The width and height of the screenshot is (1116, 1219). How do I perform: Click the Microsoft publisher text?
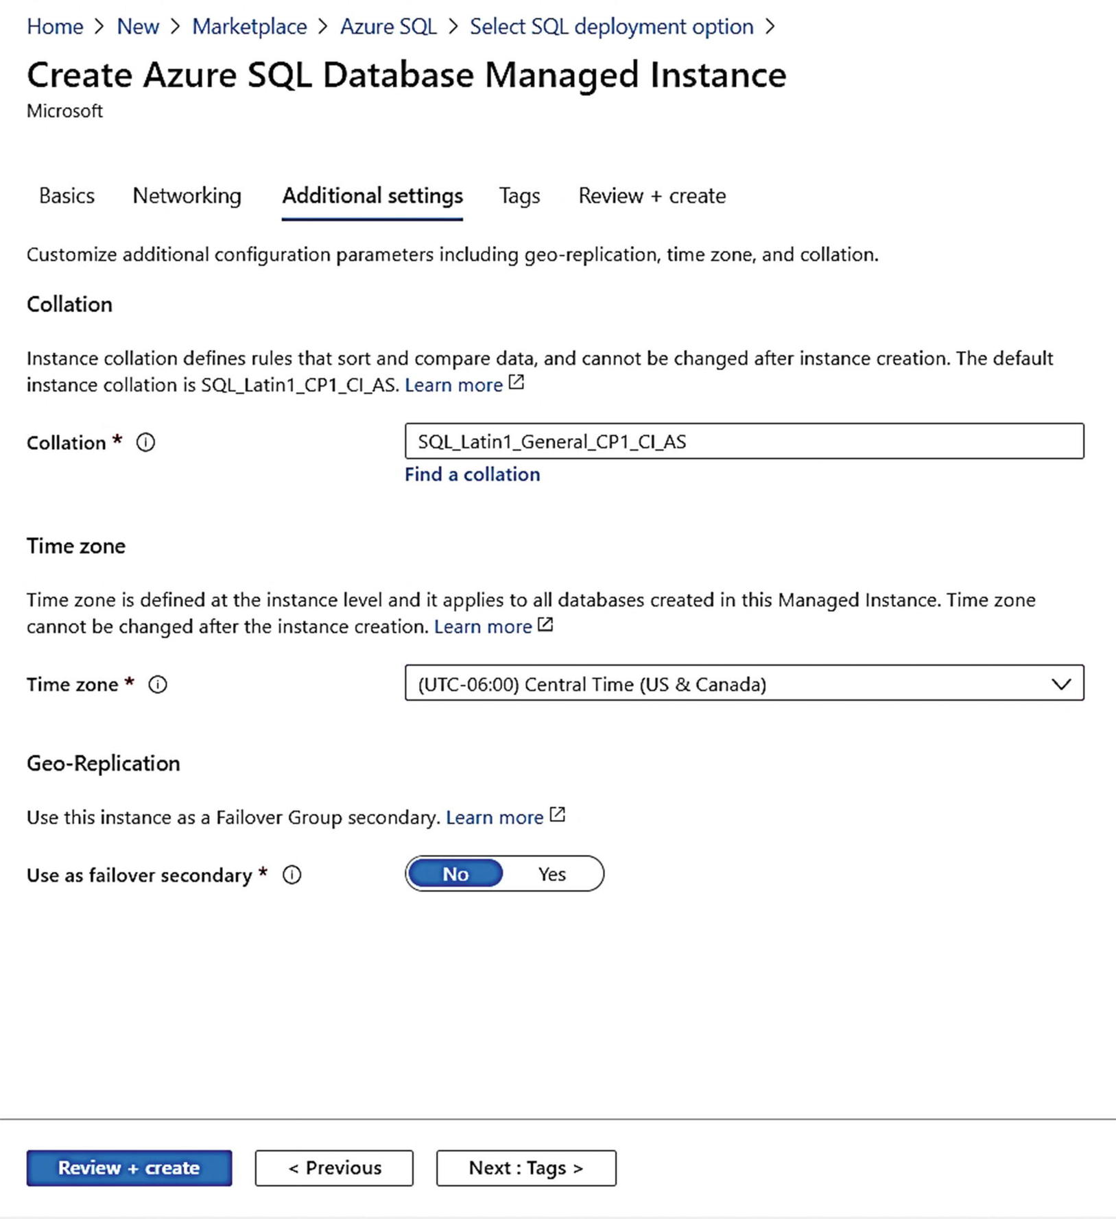coord(64,111)
